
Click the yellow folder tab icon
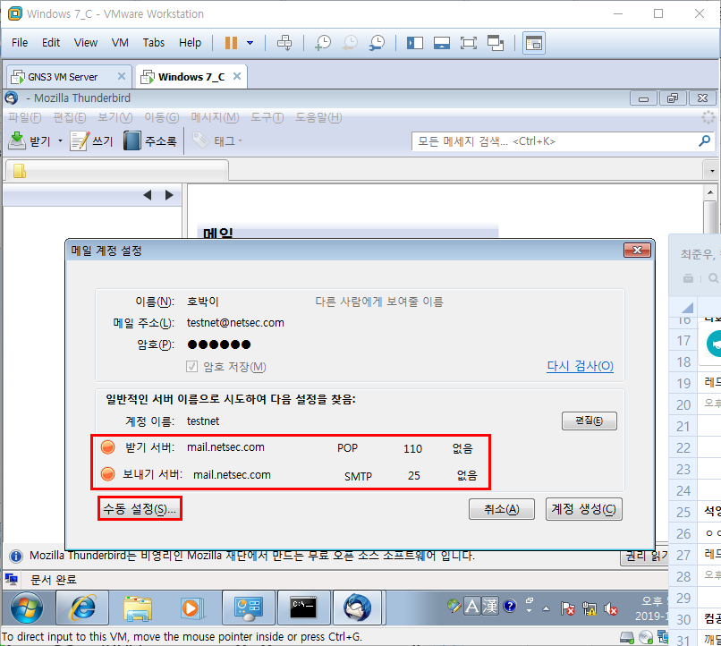tap(20, 171)
